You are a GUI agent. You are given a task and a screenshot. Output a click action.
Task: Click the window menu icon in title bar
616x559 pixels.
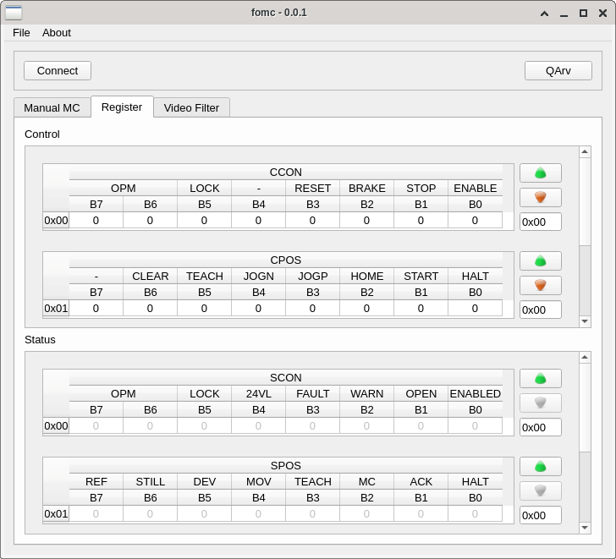tap(14, 13)
